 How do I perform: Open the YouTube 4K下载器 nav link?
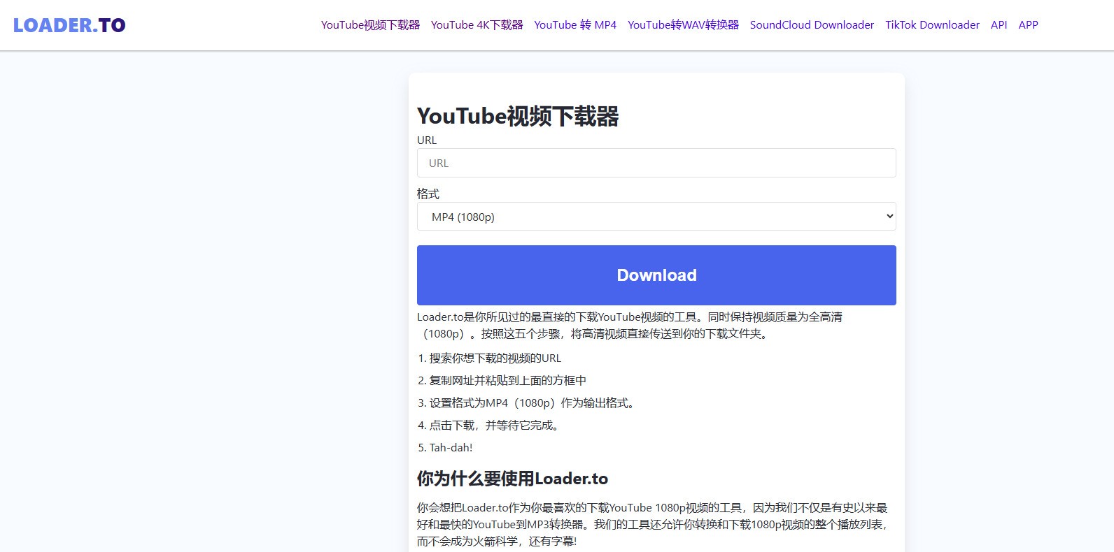477,25
